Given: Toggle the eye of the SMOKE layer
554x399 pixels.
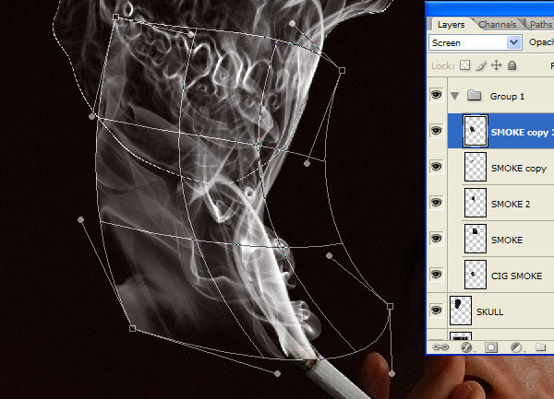Looking at the screenshot, I should coord(437,239).
